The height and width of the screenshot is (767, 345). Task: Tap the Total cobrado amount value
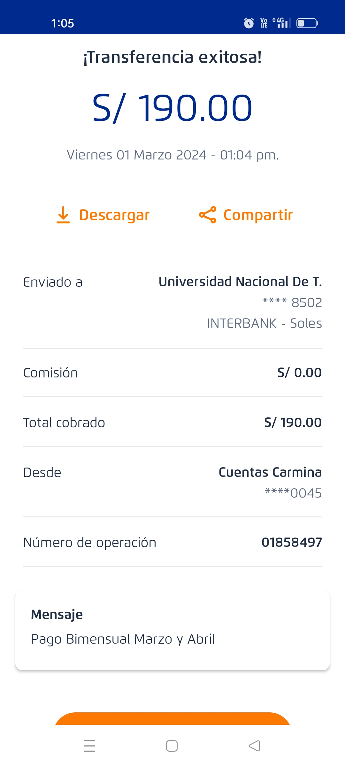click(293, 422)
